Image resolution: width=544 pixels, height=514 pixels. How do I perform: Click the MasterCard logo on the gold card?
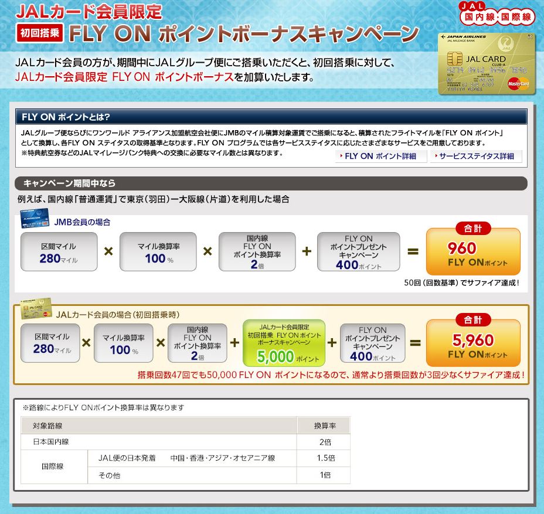tap(519, 84)
